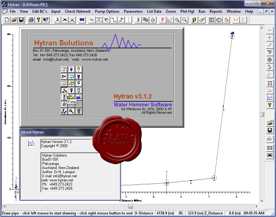Click the eyeglasses view icon in the right toolbar
This screenshot has width=276, height=217.
(x=269, y=139)
